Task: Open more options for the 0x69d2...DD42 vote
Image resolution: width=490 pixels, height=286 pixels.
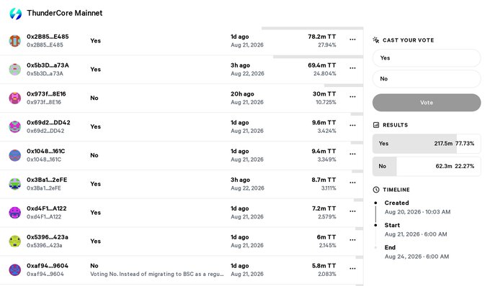Action: tap(352, 126)
